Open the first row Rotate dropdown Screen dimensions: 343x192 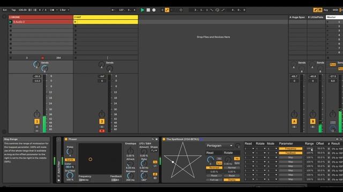[261, 149]
